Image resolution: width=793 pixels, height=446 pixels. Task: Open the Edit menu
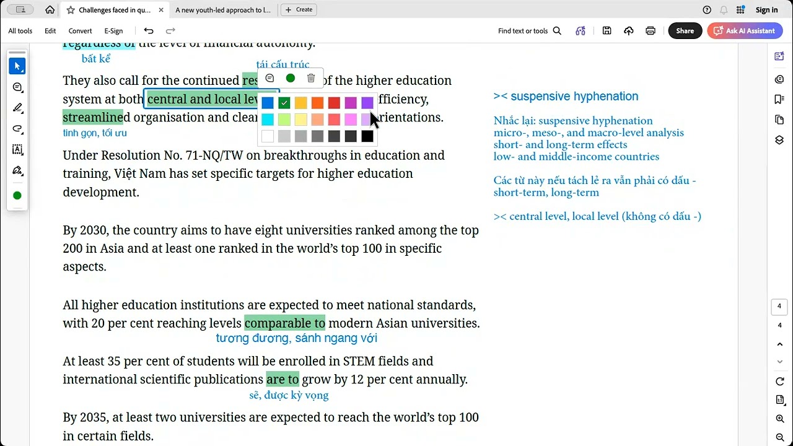[50, 31]
